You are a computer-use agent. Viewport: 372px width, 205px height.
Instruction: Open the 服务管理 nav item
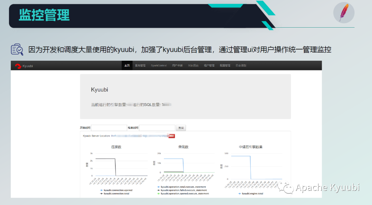pyautogui.click(x=140, y=66)
